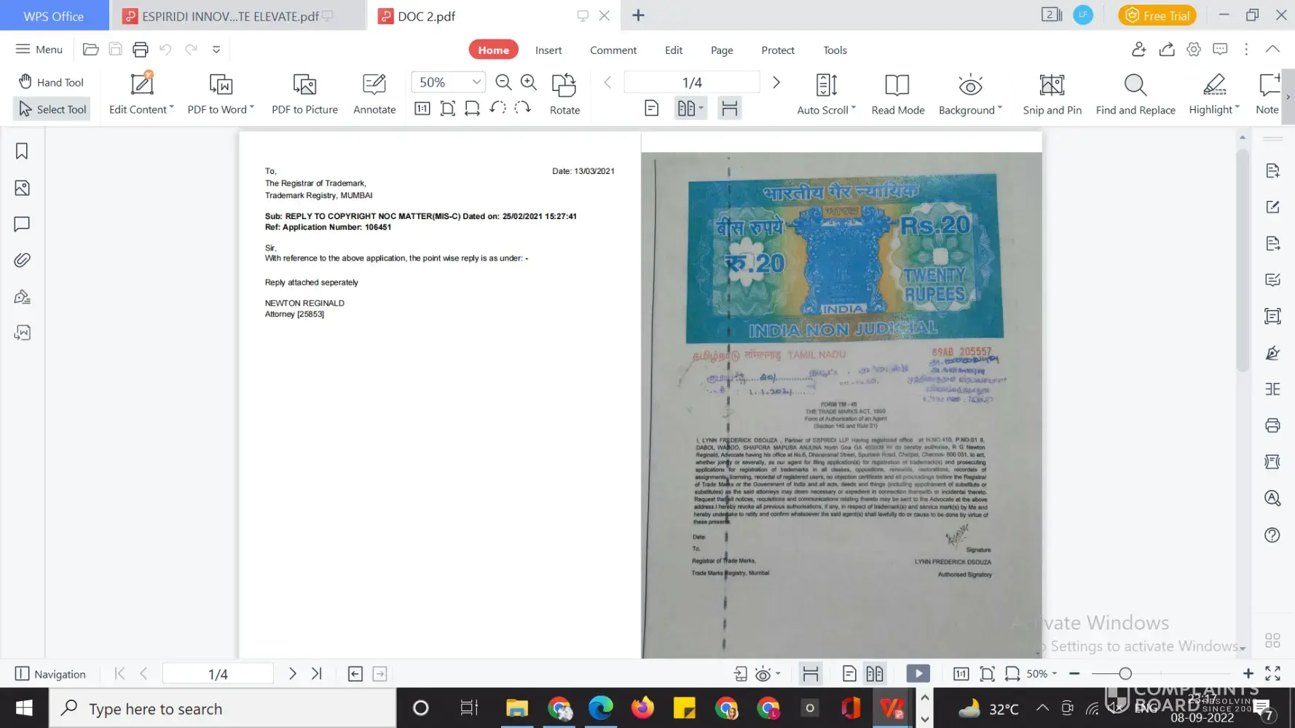Open a new tab with plus button
Screen dimensions: 1295x728
pos(638,15)
